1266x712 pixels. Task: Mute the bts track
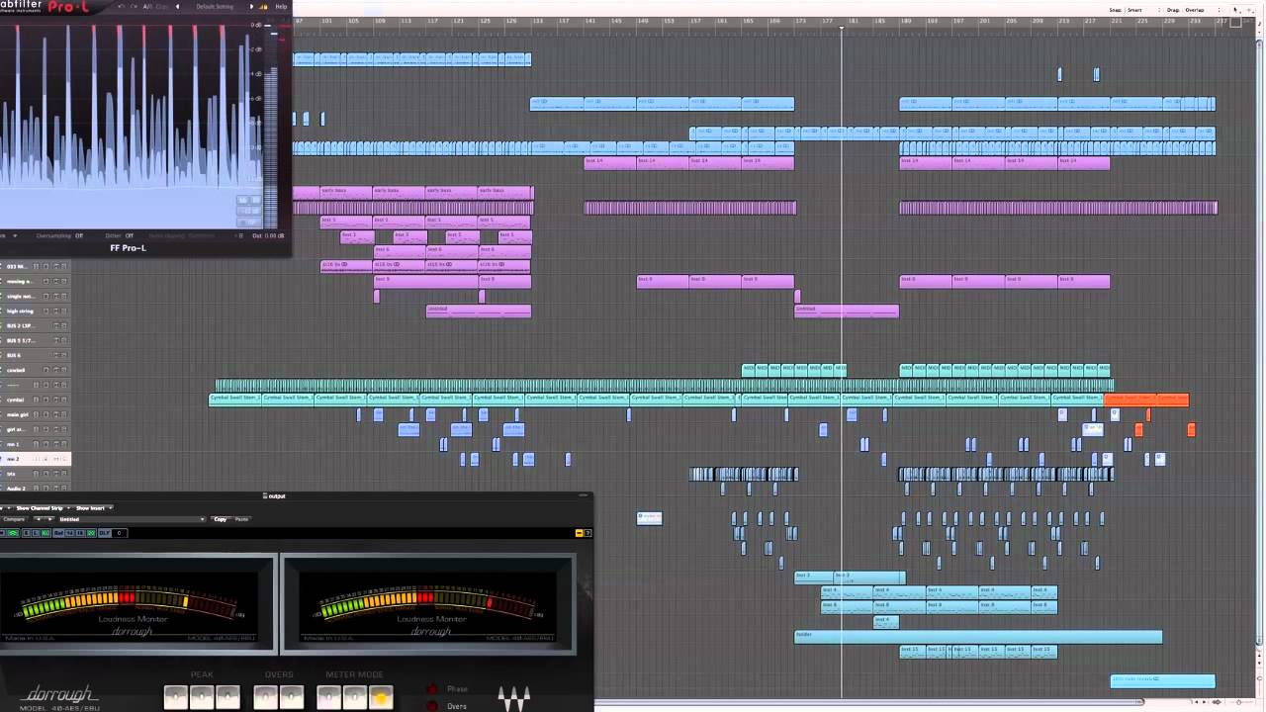[x=56, y=474]
